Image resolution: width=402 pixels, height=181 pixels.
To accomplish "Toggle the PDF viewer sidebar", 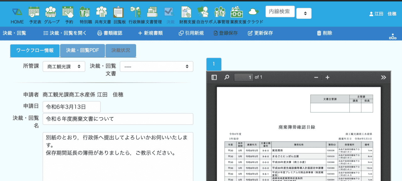I will (214, 77).
